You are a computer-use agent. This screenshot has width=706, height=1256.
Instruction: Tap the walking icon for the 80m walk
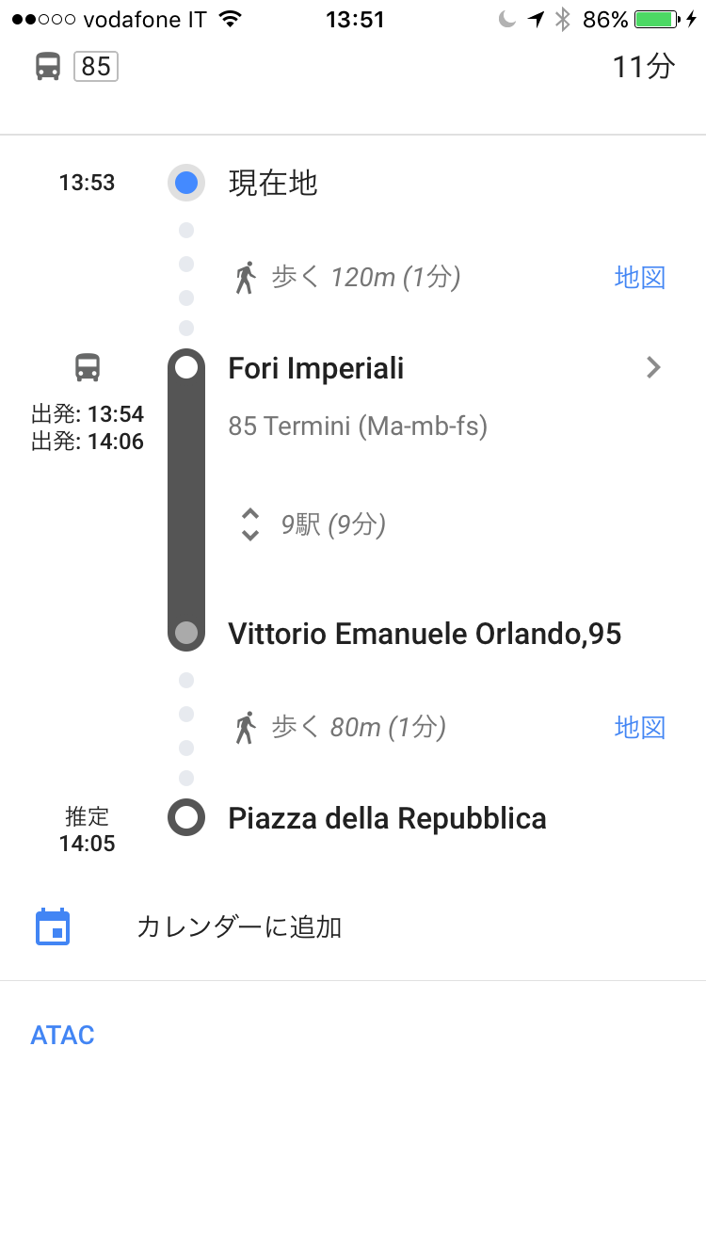[x=246, y=727]
